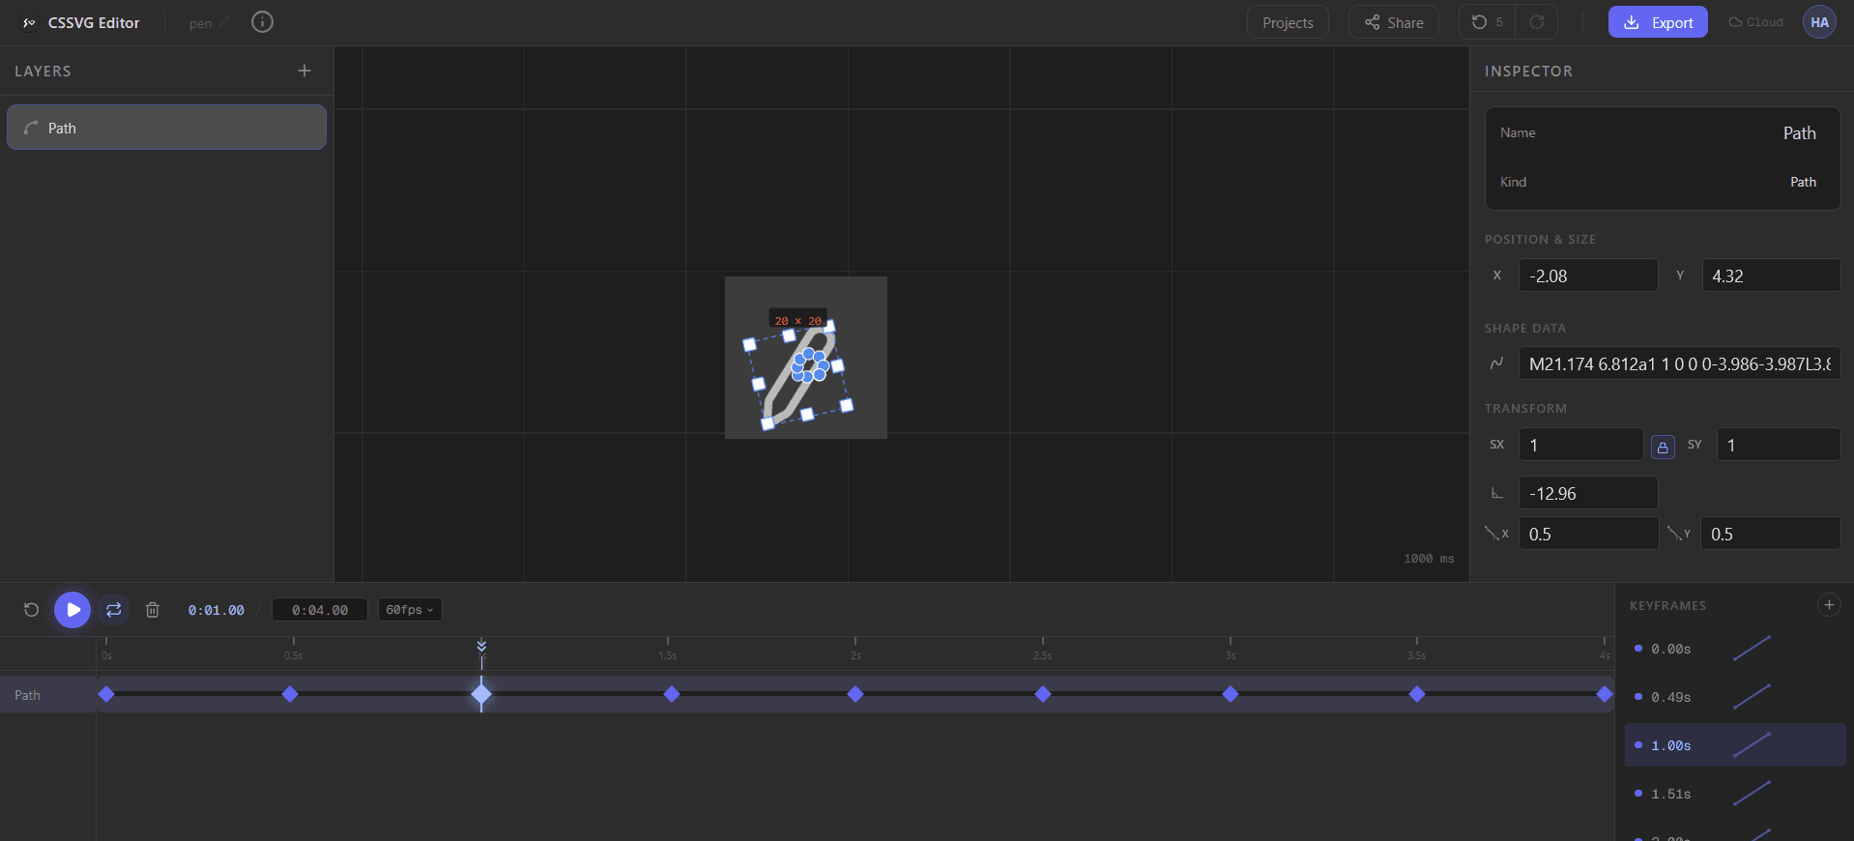Click the shape data path icon
Image resolution: width=1854 pixels, height=841 pixels.
point(1496,363)
